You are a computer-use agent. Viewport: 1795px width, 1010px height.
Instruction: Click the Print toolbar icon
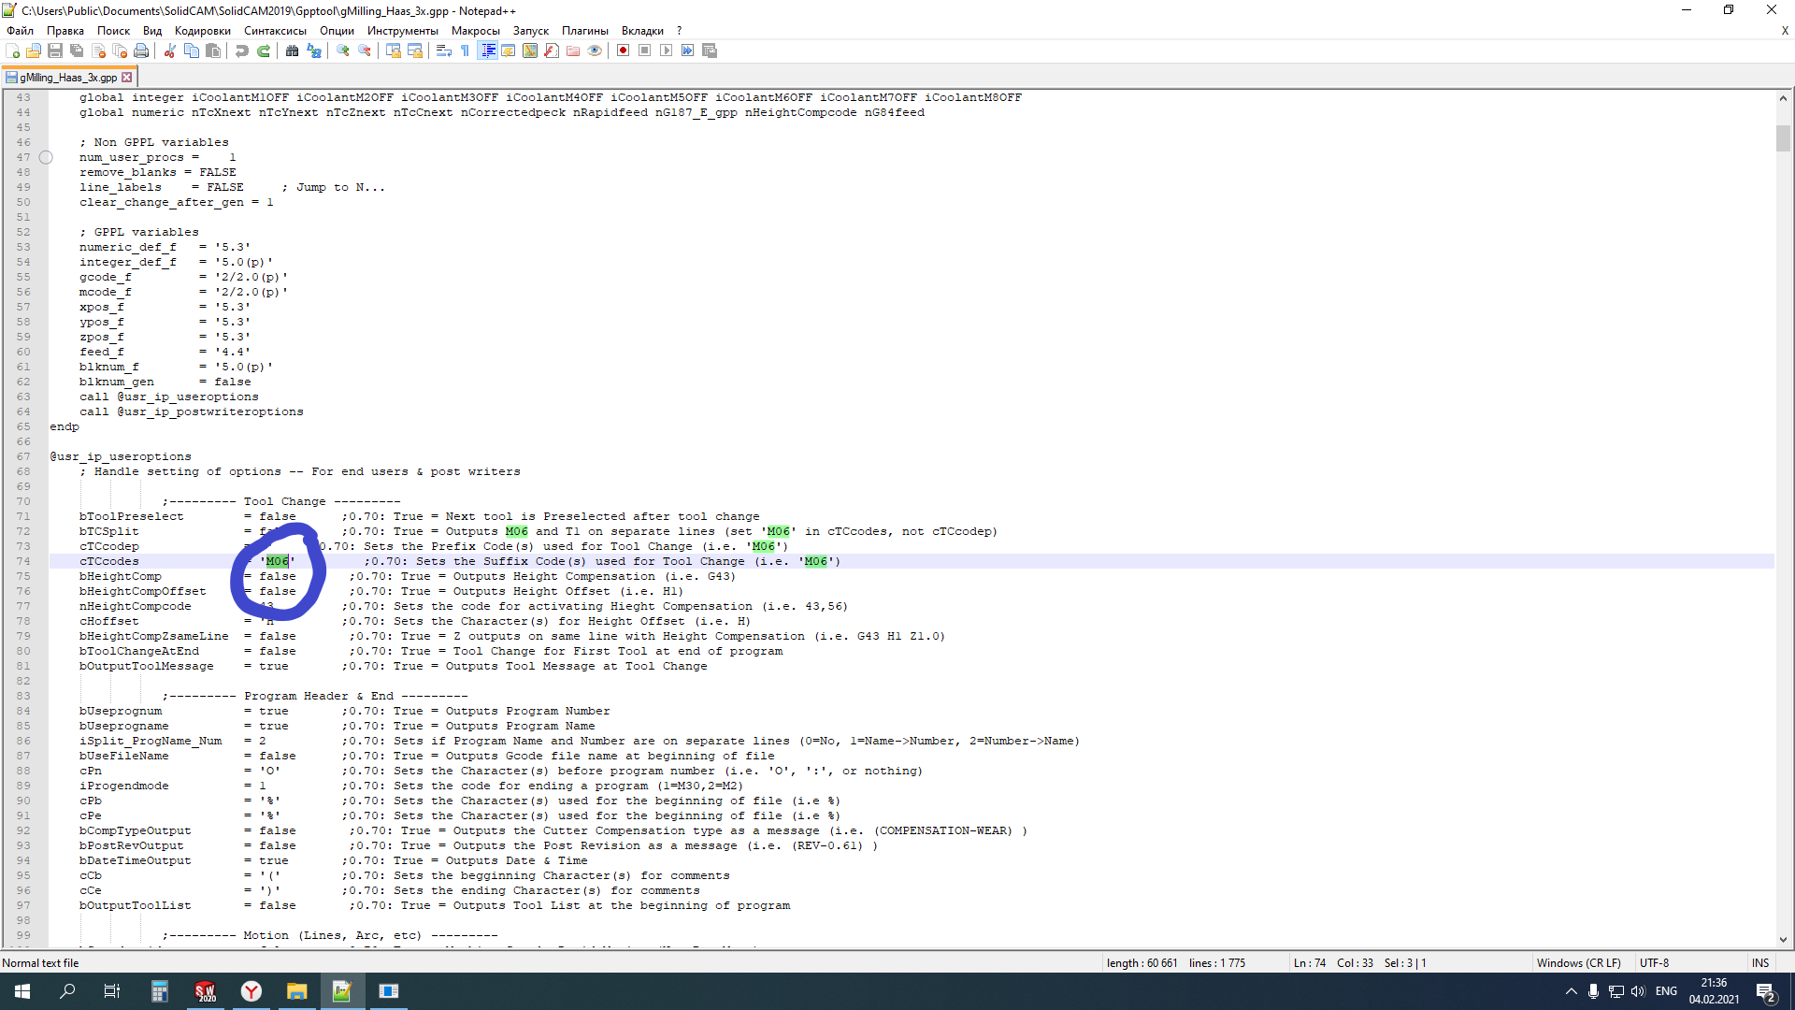141,50
